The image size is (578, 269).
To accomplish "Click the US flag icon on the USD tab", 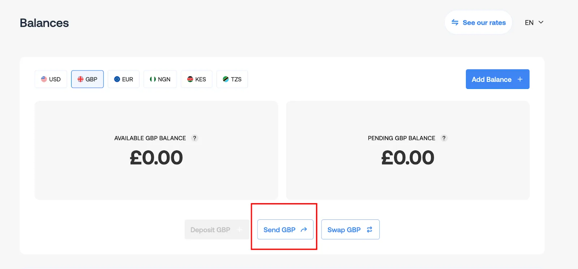I will point(44,79).
